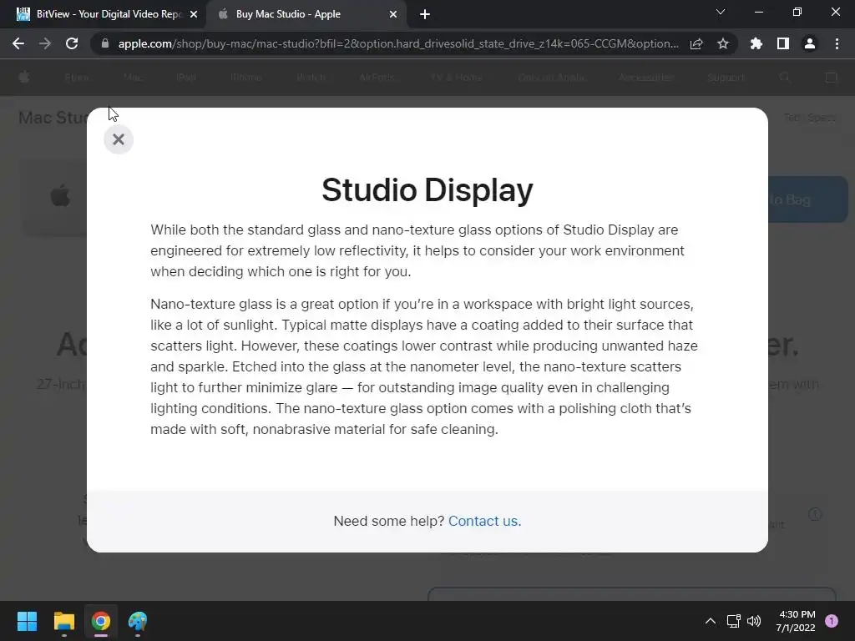Click the Studio Display heading
This screenshot has width=855, height=641.
click(x=427, y=190)
